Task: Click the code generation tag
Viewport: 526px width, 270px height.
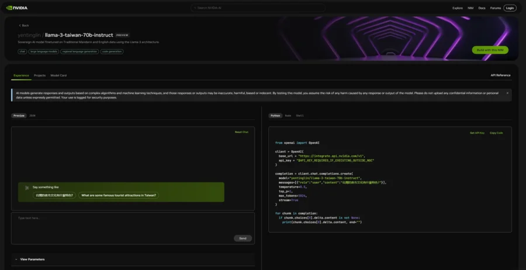Action: [112, 52]
